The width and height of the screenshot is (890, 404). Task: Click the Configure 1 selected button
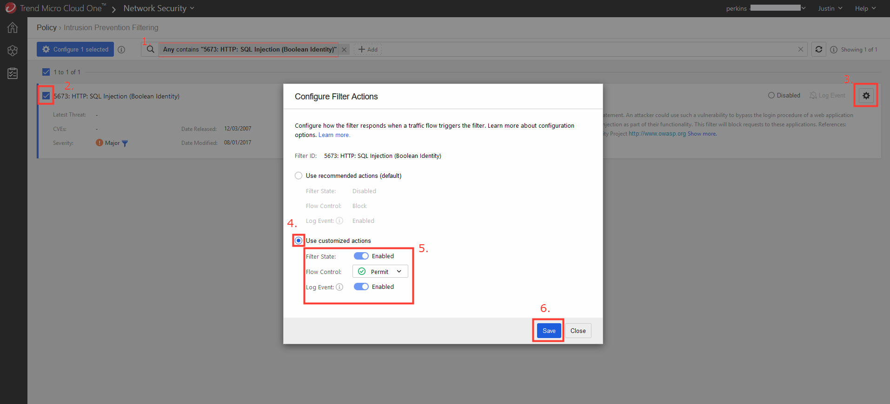tap(75, 49)
